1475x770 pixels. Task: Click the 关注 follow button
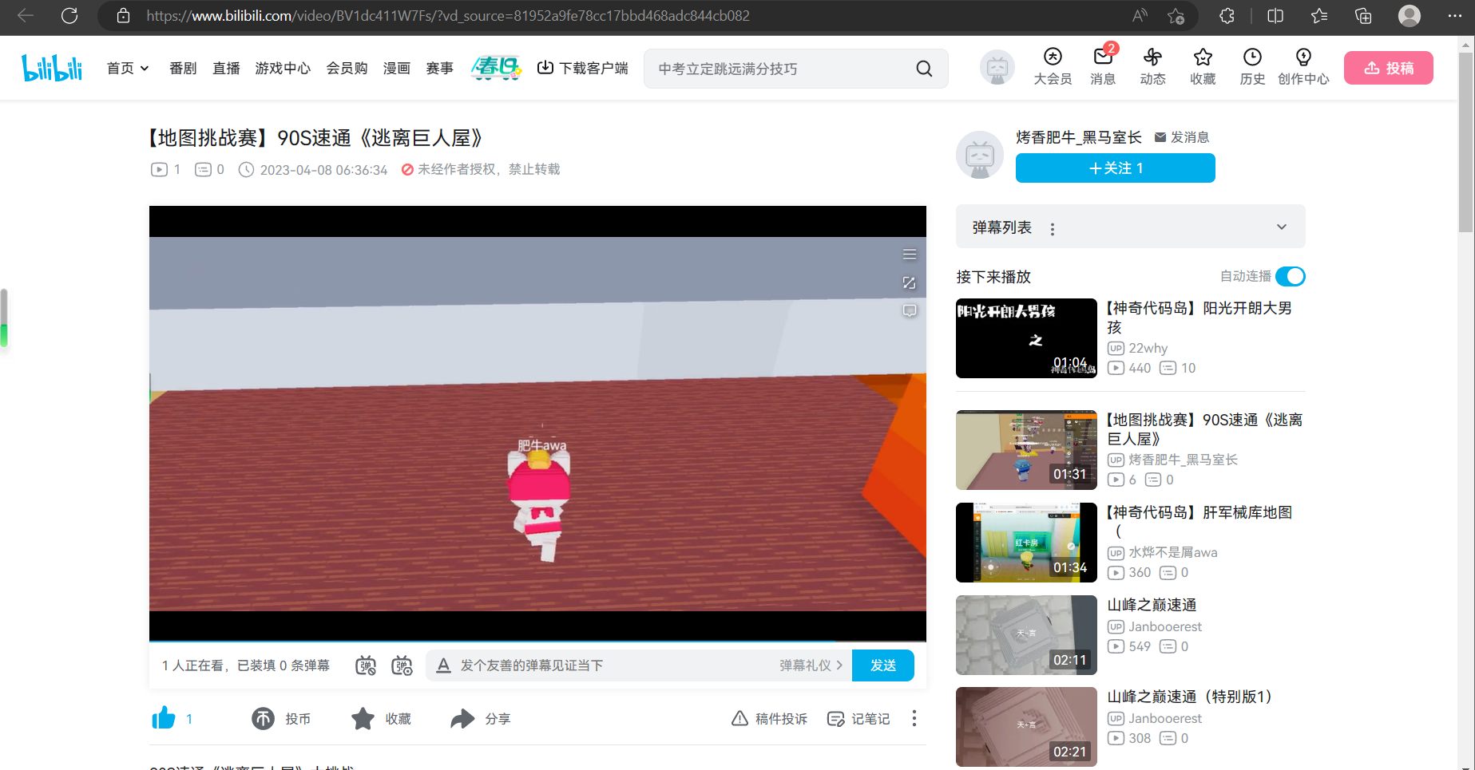[x=1115, y=168]
